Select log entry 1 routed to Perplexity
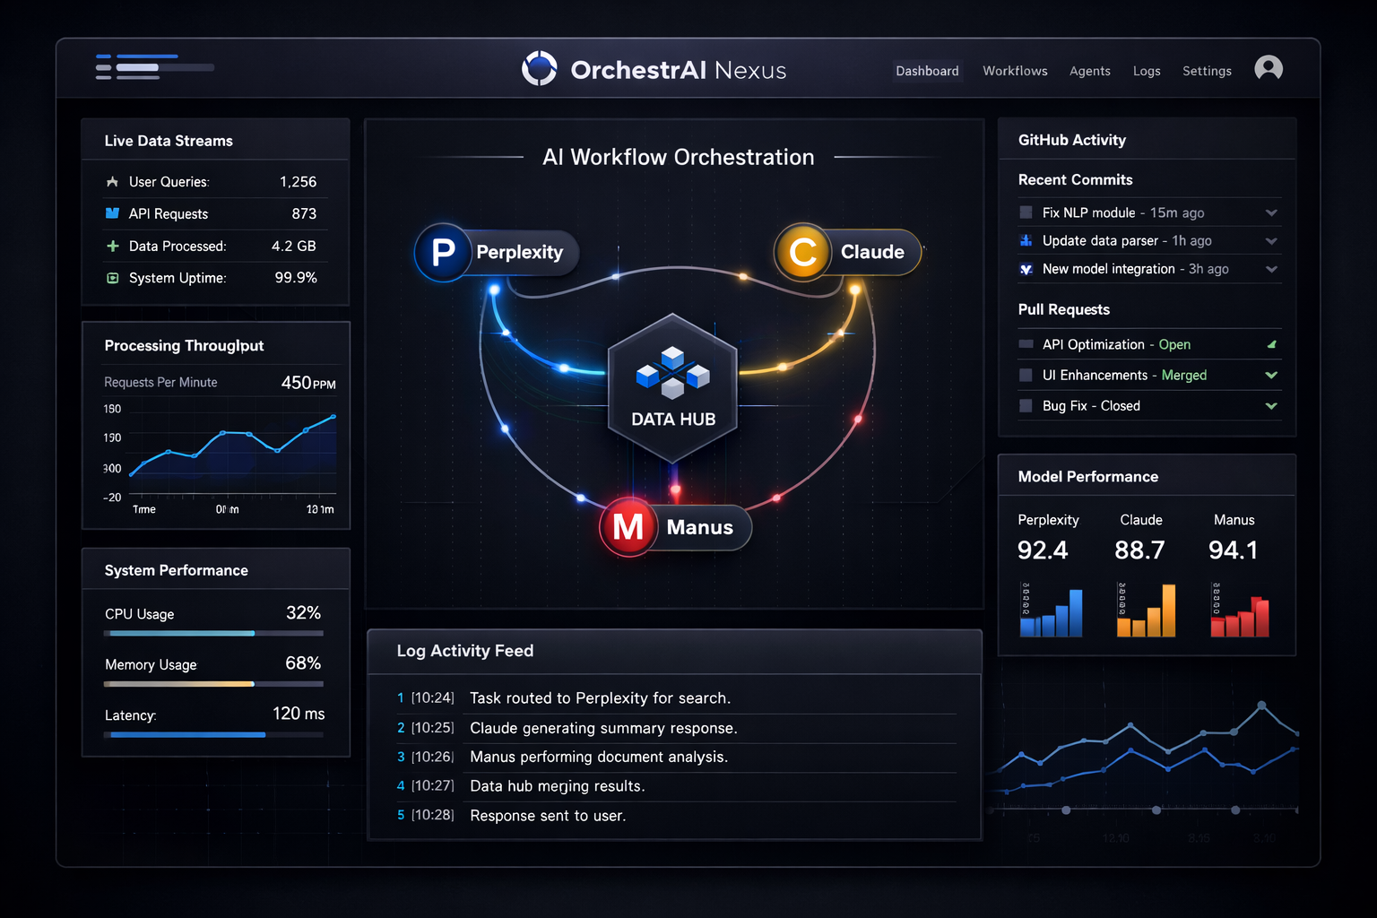The height and width of the screenshot is (918, 1377). (676, 698)
